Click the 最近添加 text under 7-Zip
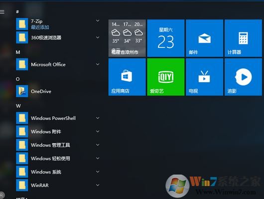Image resolution: width=264 pixels, height=199 pixels. click(x=40, y=27)
